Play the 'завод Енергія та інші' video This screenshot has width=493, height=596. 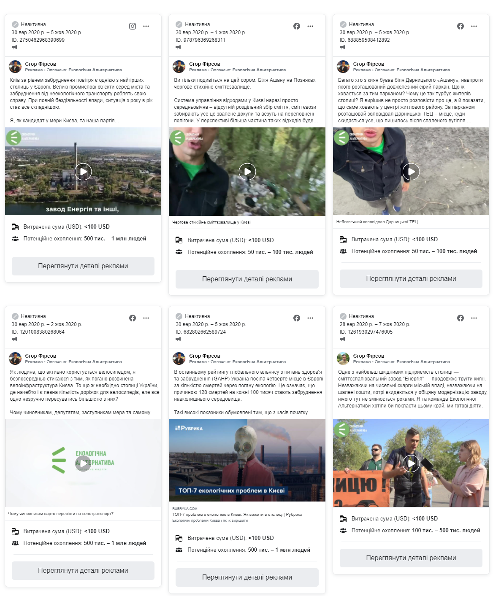click(83, 172)
